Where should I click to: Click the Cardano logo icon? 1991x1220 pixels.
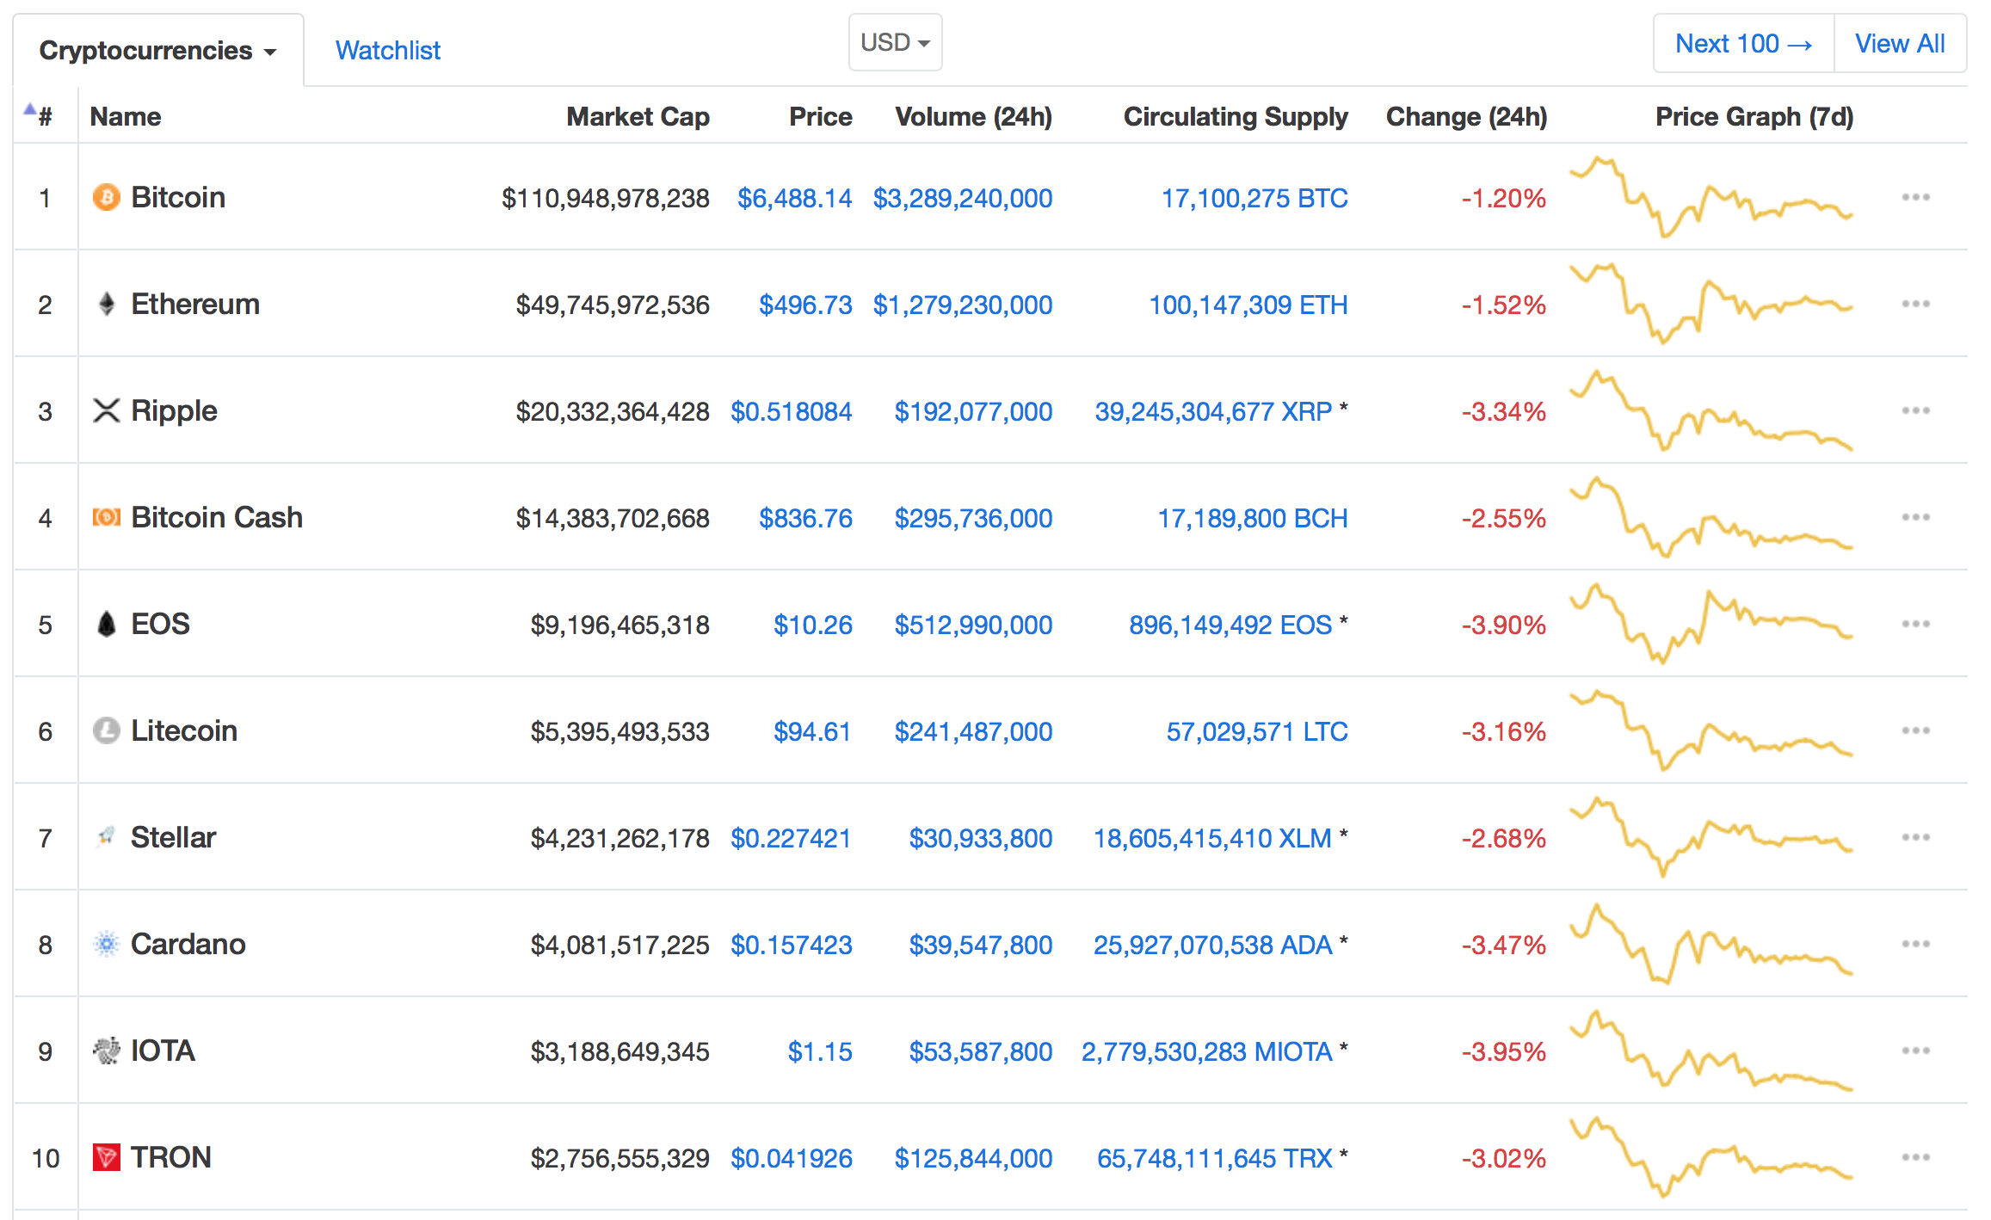(x=106, y=945)
